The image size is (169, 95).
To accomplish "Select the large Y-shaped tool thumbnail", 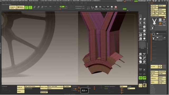I will pos(154,22).
